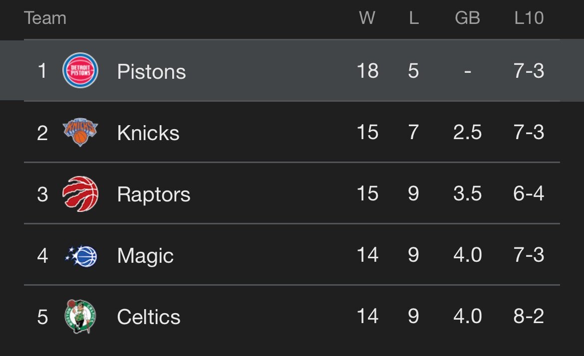Sort by the GB column header
The height and width of the screenshot is (356, 584).
coord(467,18)
